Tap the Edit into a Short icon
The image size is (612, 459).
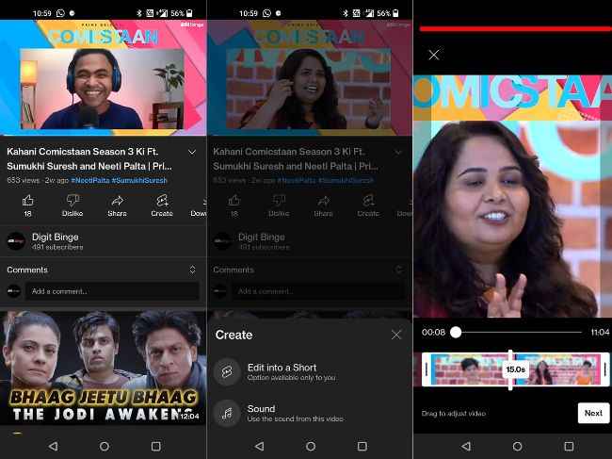coord(227,371)
